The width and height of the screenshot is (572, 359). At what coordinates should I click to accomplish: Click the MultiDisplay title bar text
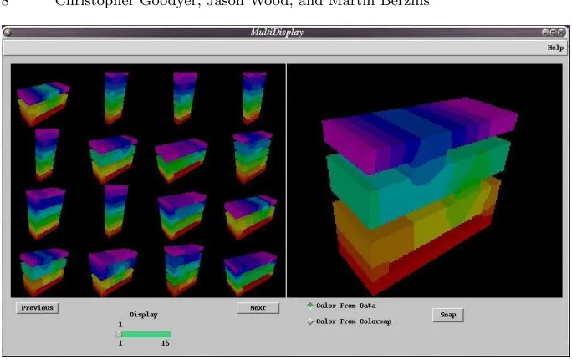click(x=277, y=33)
